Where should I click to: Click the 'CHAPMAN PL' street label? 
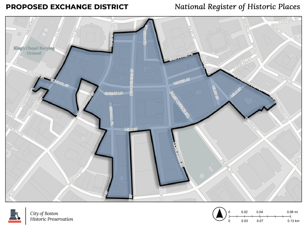[27, 97]
